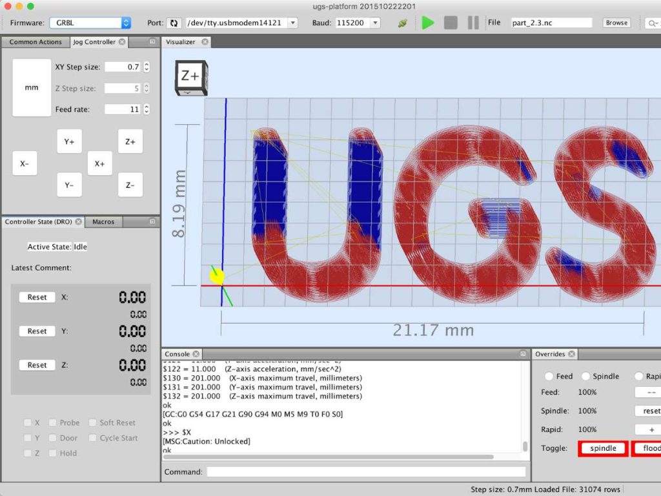This screenshot has width=661, height=496.
Task: Jog the Z axis up with Z+
Action: coord(130,141)
